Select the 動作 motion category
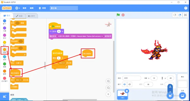The height and width of the screenshot is (101, 190). [4, 22]
